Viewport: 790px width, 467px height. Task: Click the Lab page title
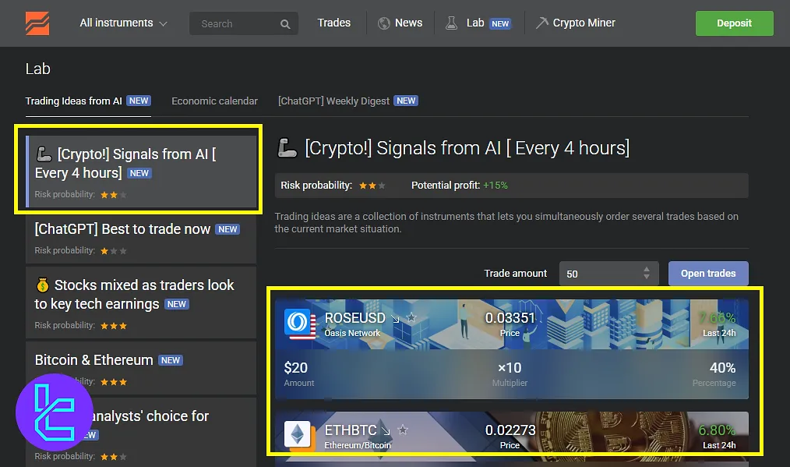pyautogui.click(x=38, y=69)
